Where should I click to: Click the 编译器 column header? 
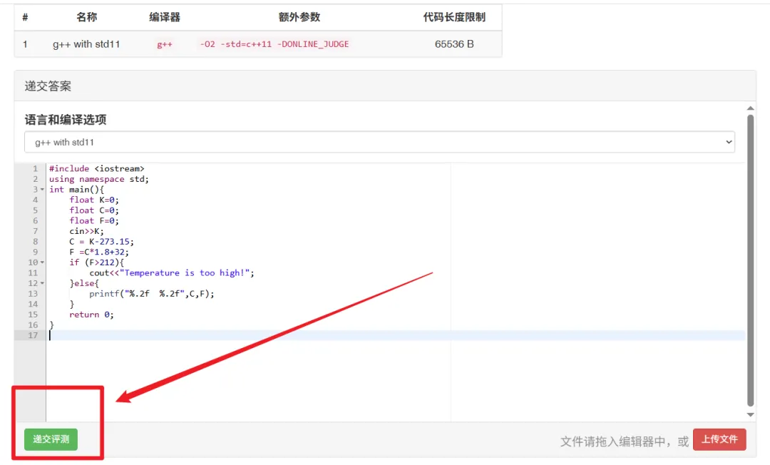166,16
